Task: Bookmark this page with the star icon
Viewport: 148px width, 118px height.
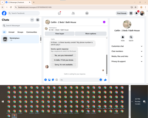Action: pyautogui.click(x=136, y=7)
